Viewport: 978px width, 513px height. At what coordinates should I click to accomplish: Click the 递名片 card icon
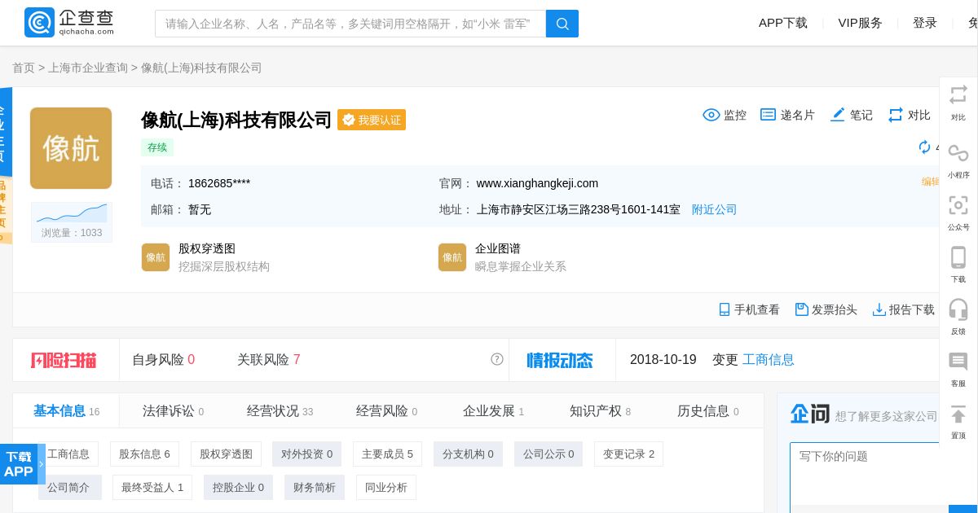(768, 115)
